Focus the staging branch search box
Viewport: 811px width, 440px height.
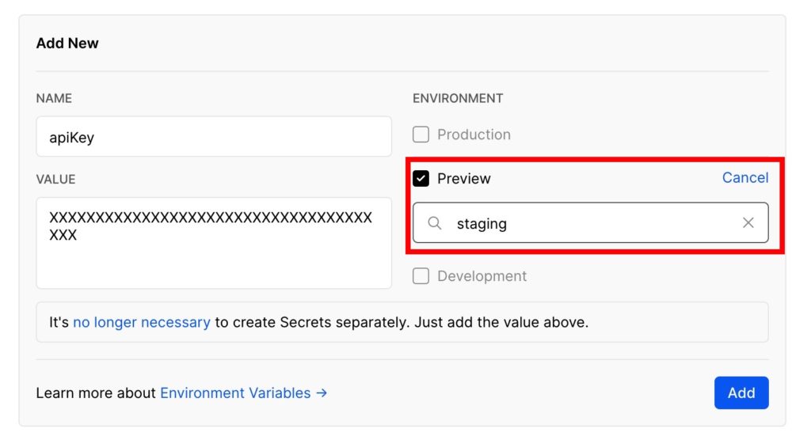click(x=590, y=223)
